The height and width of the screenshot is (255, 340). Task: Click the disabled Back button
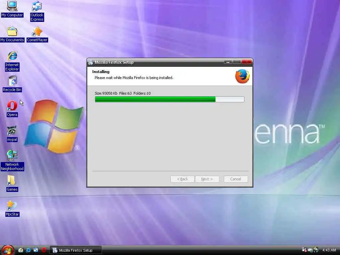[x=182, y=179]
